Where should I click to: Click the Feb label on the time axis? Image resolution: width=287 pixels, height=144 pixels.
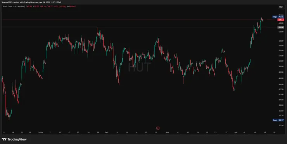[107, 132]
